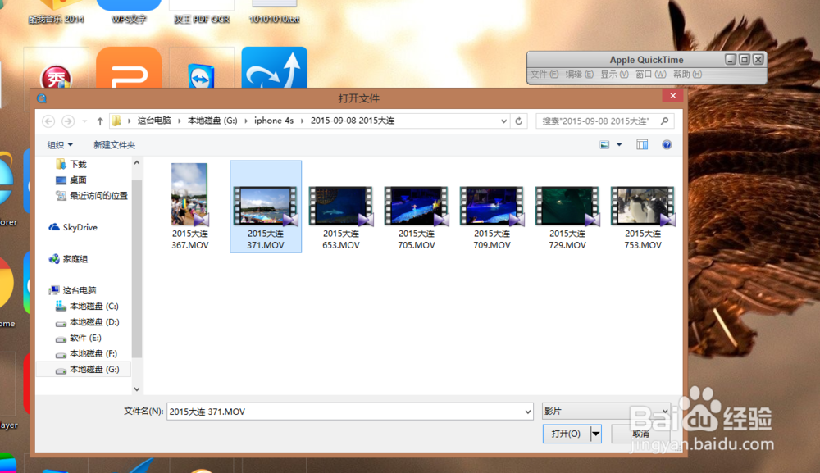Go up one folder level with Up arrow
This screenshot has width=820, height=473.
coord(100,121)
